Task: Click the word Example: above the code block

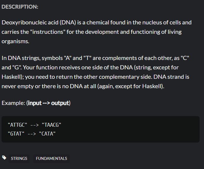Action: 13,103
